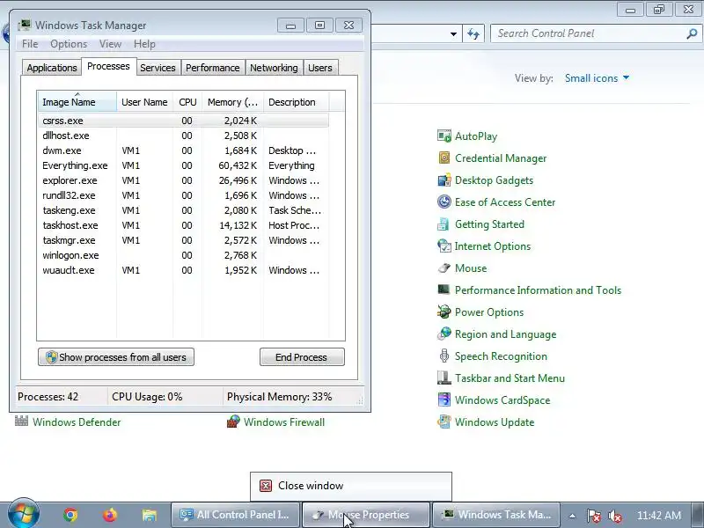The width and height of the screenshot is (704, 528).
Task: Open Credential Manager vault icon
Action: point(444,158)
